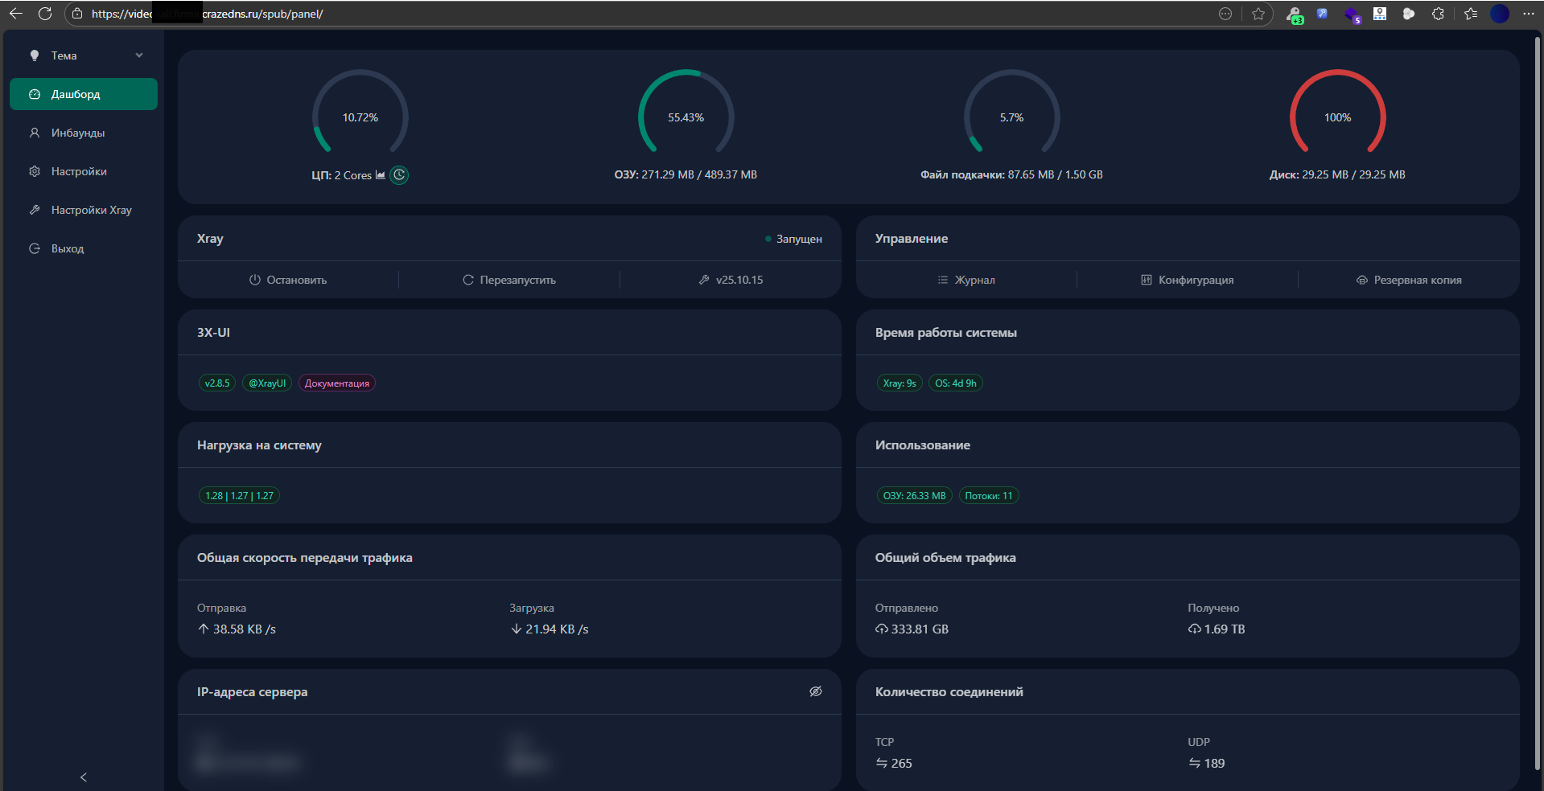
Task: Click the v2.8.5 version tag
Action: click(217, 383)
